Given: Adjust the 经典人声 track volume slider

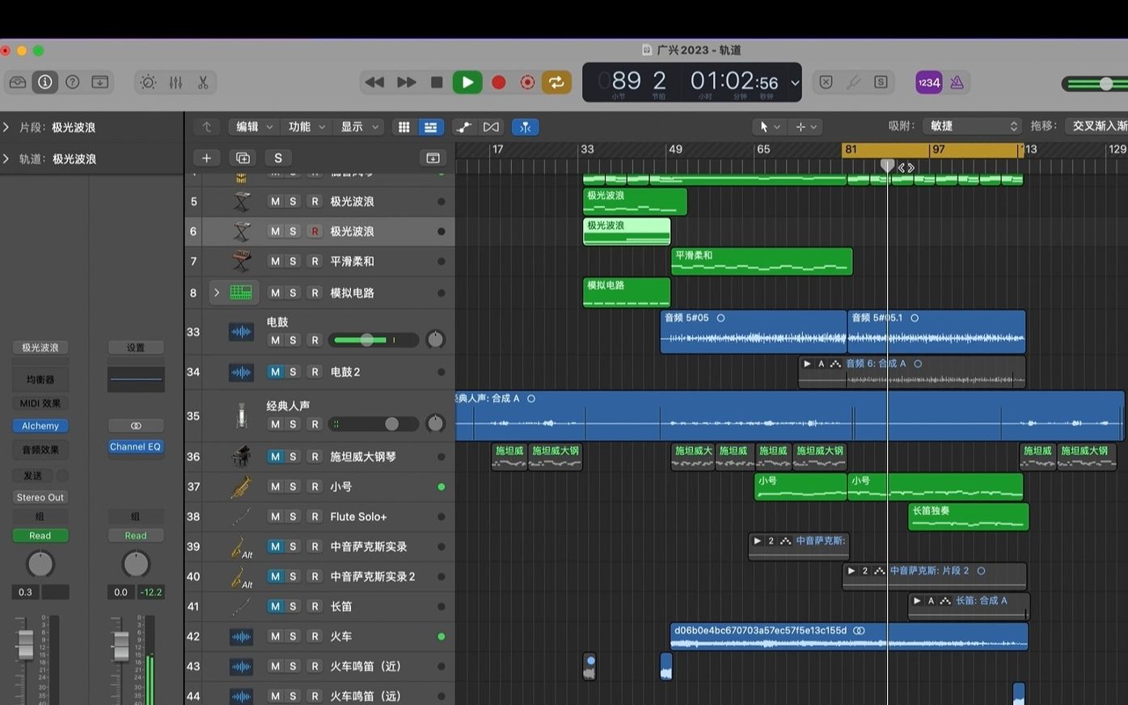Looking at the screenshot, I should (373, 424).
